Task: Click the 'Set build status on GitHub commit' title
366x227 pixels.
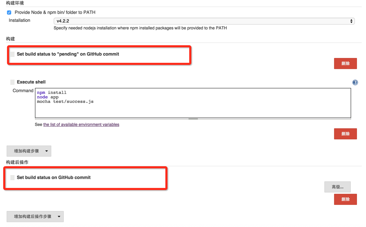Action: (54, 177)
